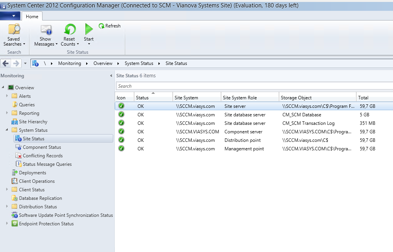Open the Start dropdown arrow
Screen dimensions: 393x252
89,44
